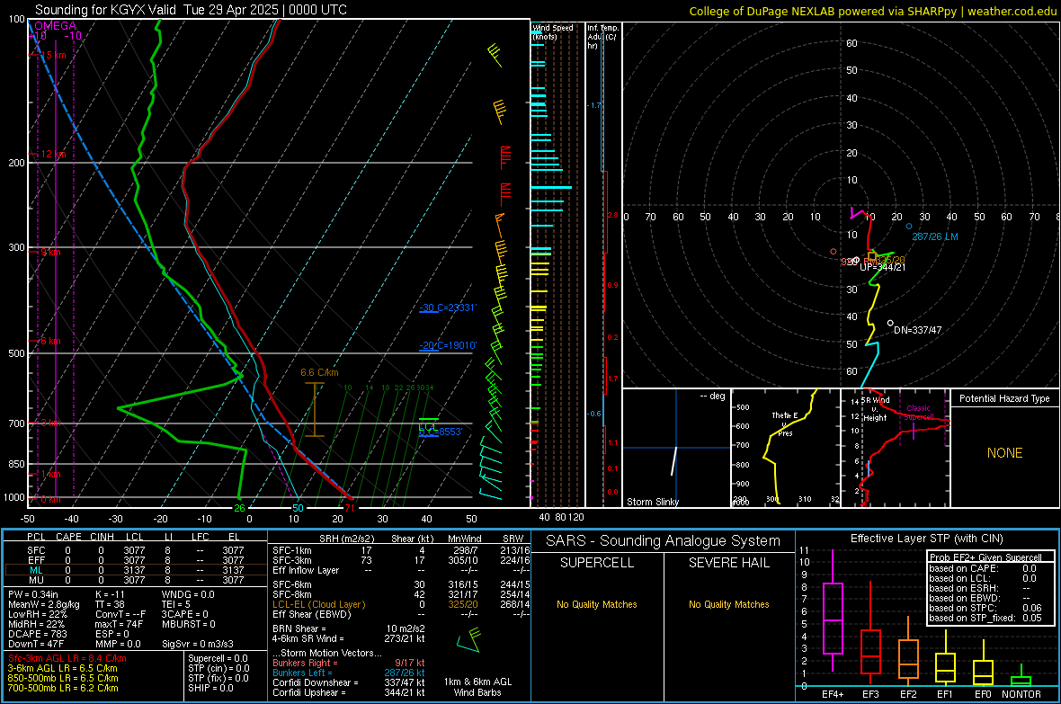
Task: Click 'Effective Layer STP (with CIN)' title
Action: point(926,539)
